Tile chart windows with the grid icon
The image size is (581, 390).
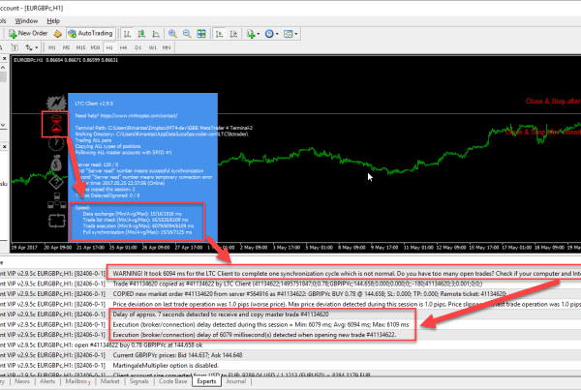click(x=201, y=34)
